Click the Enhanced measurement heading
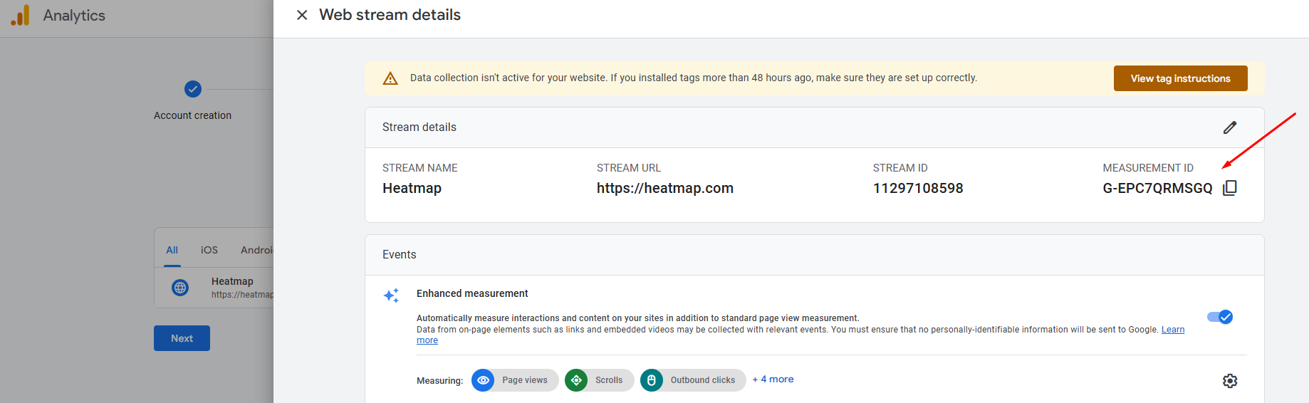1309x403 pixels. click(x=472, y=293)
